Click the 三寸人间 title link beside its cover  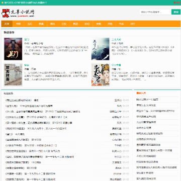[116, 40]
